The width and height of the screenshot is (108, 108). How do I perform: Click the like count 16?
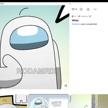click(76, 9)
